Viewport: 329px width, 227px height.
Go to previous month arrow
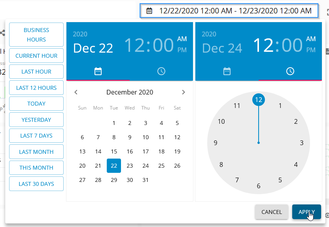tap(76, 92)
